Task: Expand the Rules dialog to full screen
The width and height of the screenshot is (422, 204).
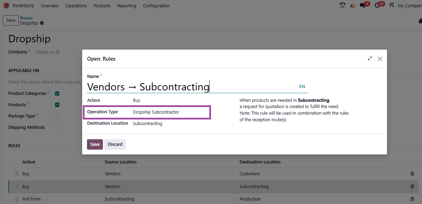Action: pyautogui.click(x=370, y=59)
